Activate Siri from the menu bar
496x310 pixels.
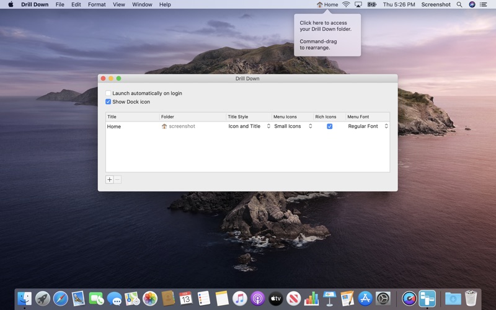[x=472, y=4]
